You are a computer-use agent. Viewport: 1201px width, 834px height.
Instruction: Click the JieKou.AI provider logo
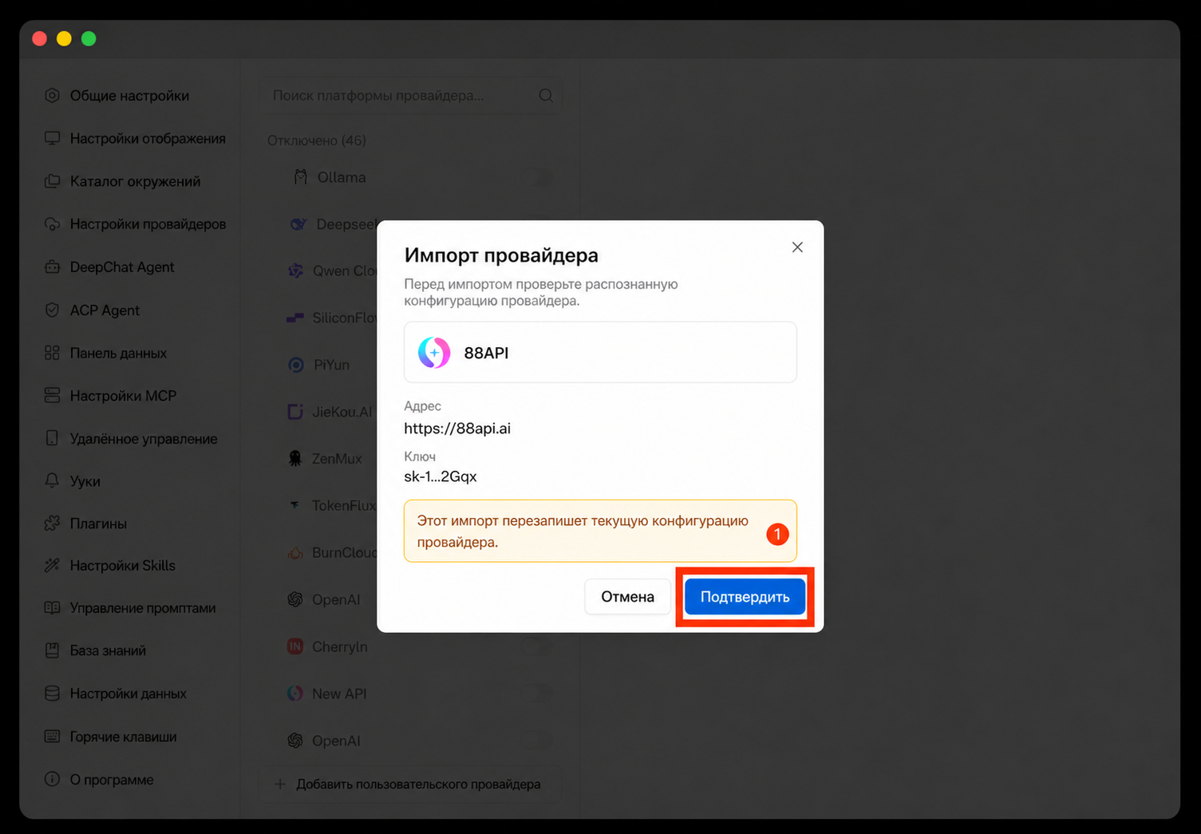(x=295, y=412)
